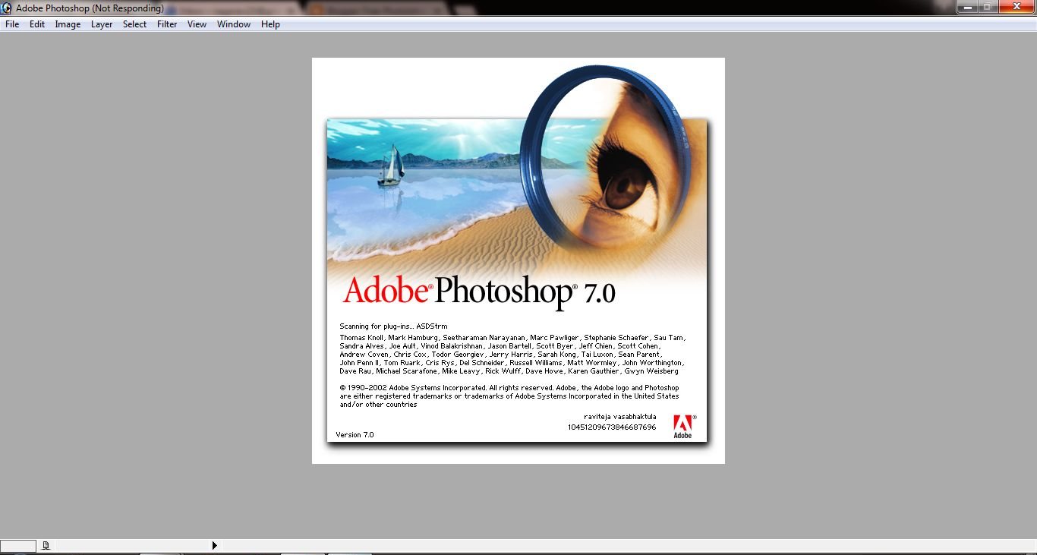Screen dimensions: 1037x555
Task: Open the Filter menu
Action: click(x=167, y=24)
